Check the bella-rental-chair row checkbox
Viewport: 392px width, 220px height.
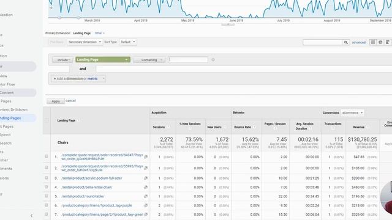click(47, 187)
